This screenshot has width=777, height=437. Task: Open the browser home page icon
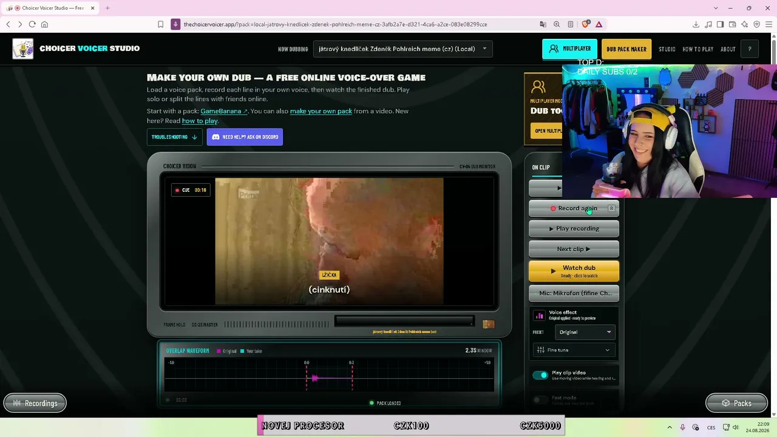tap(44, 24)
